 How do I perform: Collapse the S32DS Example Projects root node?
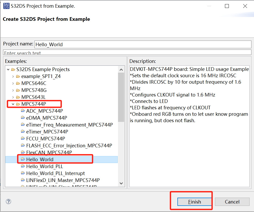(8, 70)
